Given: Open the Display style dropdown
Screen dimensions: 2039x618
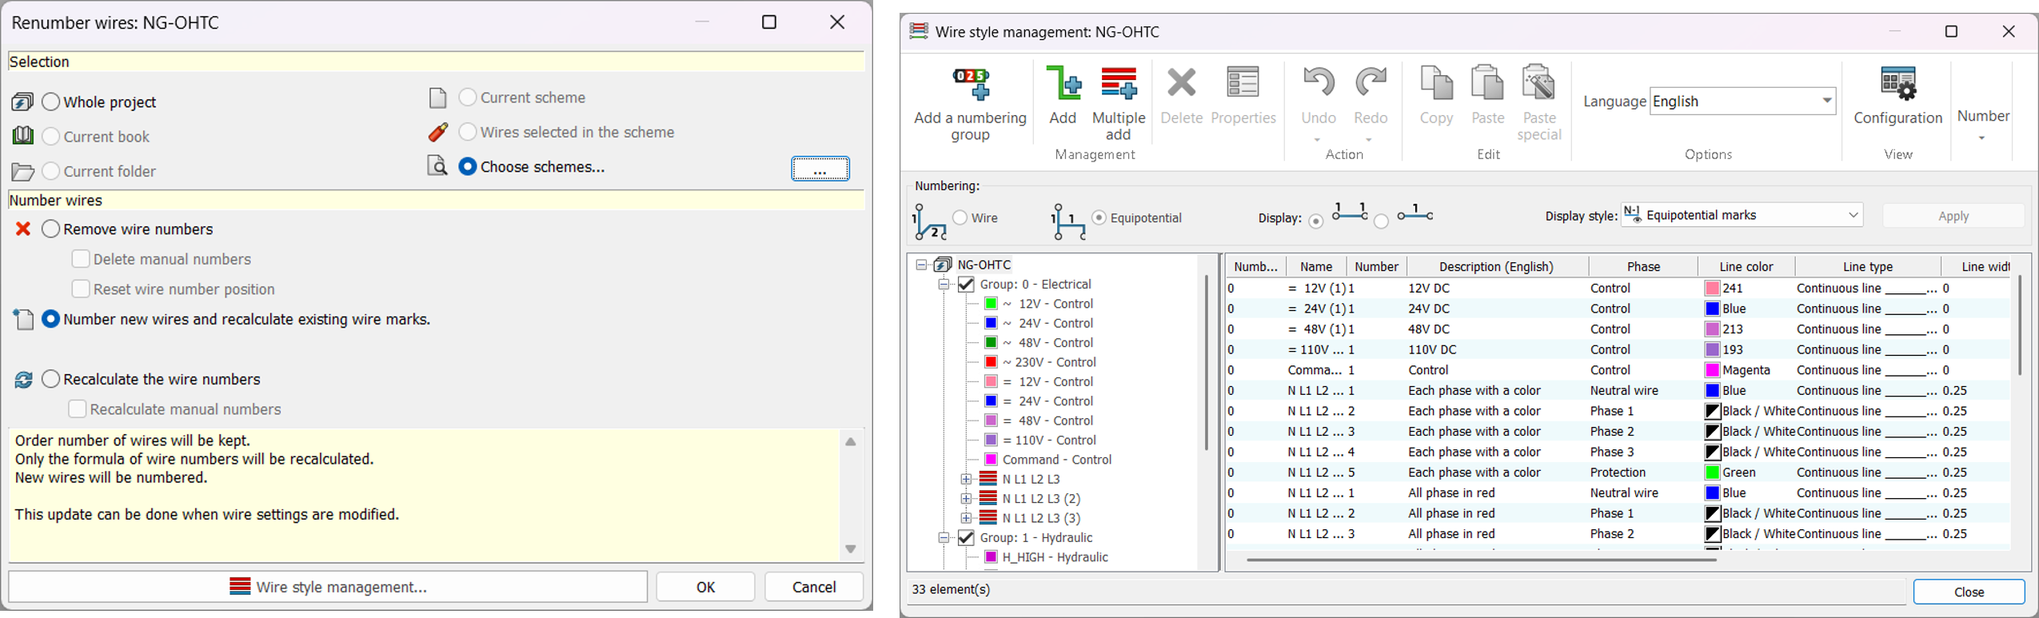Looking at the screenshot, I should point(1742,215).
